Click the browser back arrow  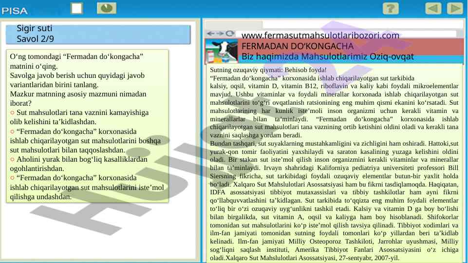click(211, 34)
